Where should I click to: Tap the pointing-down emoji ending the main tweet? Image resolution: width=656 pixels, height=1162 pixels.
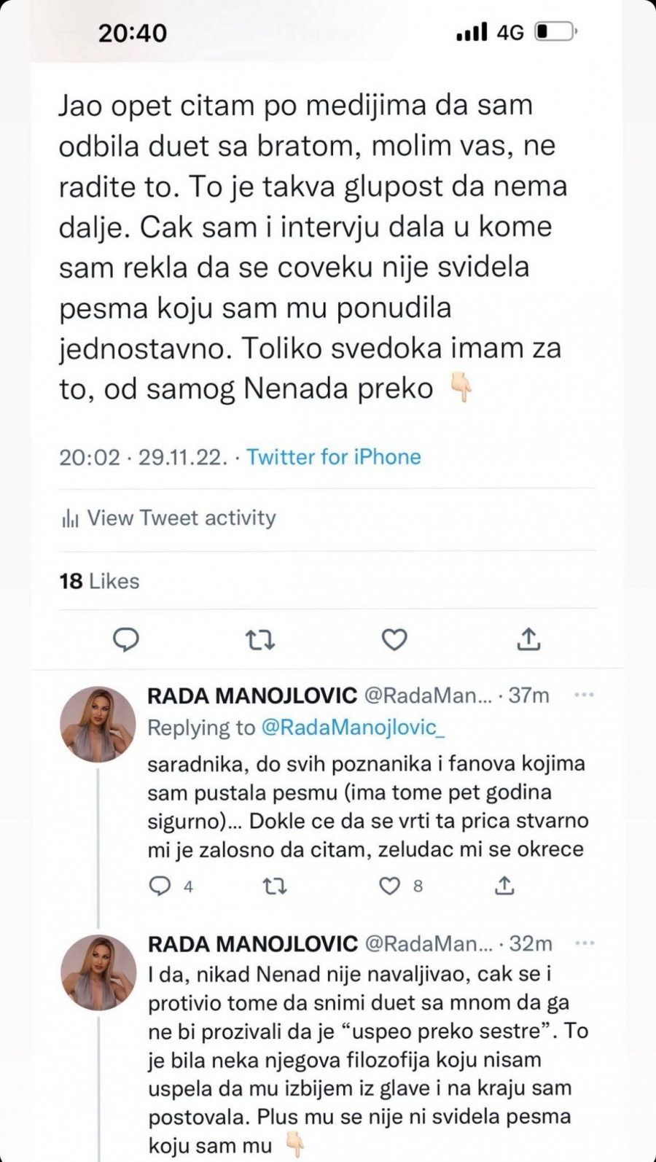[459, 387]
